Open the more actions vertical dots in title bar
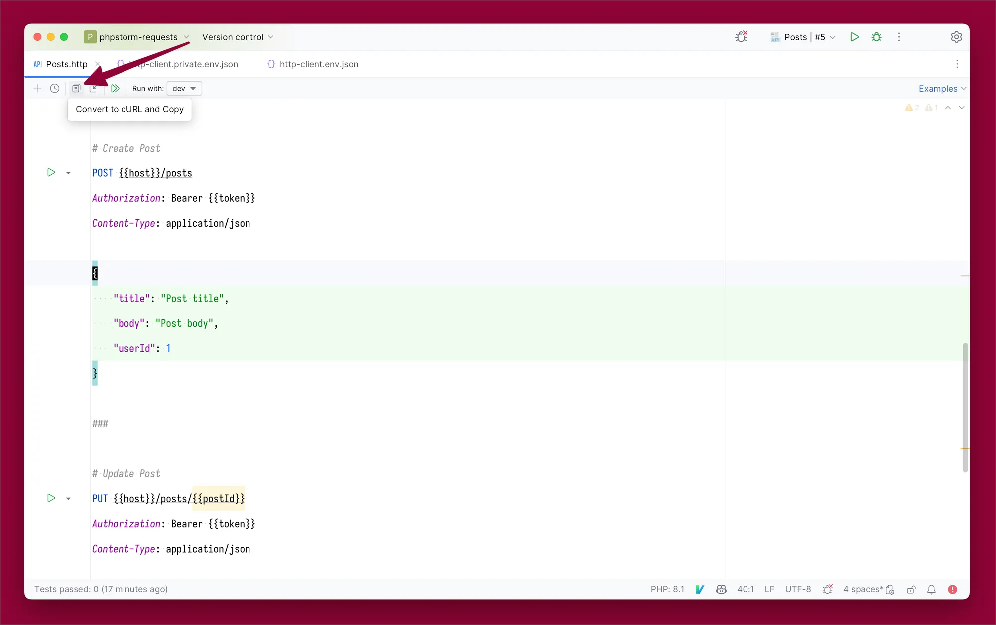Viewport: 996px width, 625px height. pos(899,37)
